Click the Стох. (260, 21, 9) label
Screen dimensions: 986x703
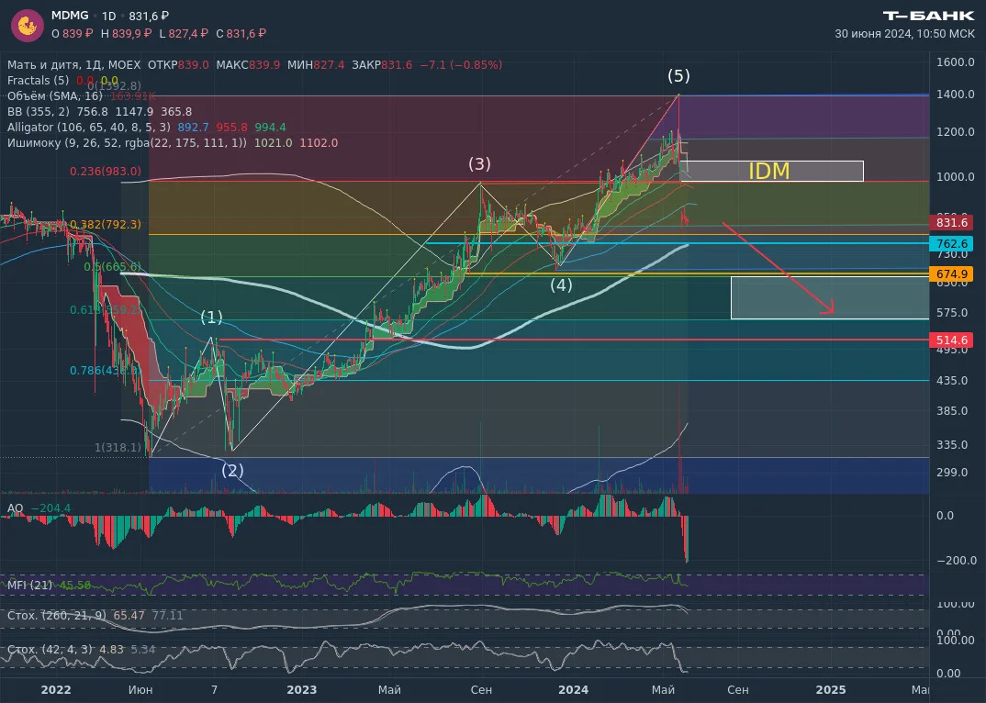click(x=56, y=616)
